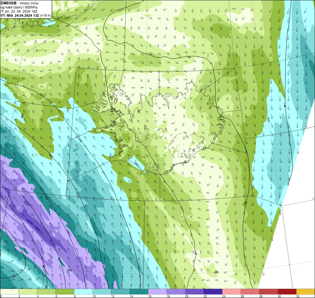
Task: Click the 'IT: þri. 23. 04. 2024 18Z' line
Action: tap(19, 11)
